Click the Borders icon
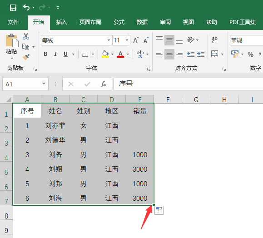The image size is (263, 238). (85, 54)
